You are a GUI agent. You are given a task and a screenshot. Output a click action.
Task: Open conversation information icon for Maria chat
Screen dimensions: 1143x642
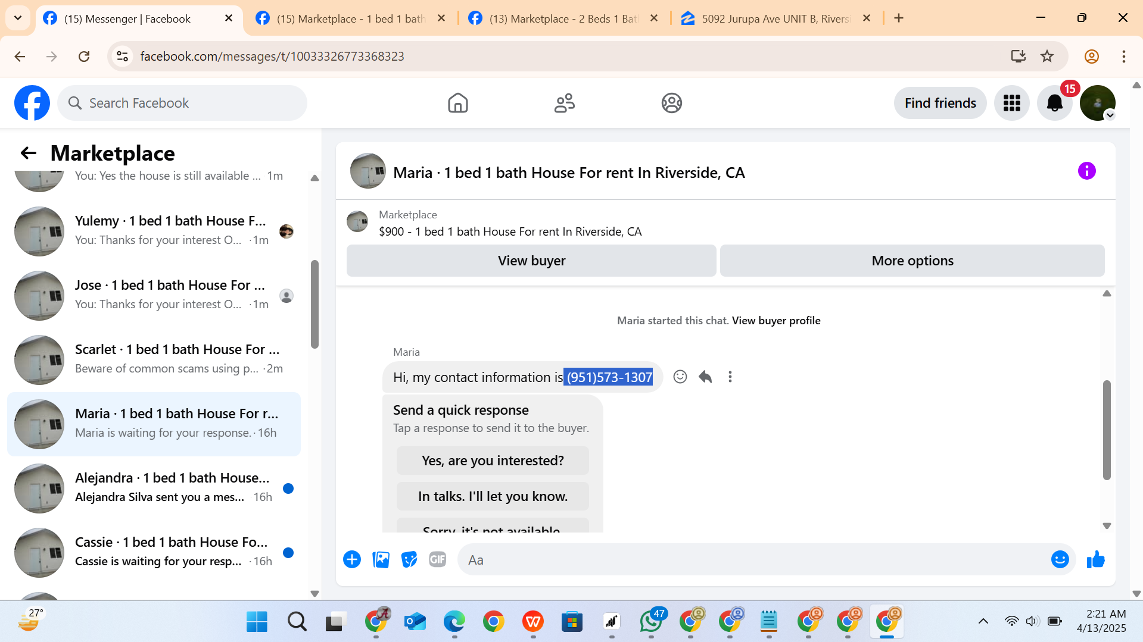[1086, 171]
